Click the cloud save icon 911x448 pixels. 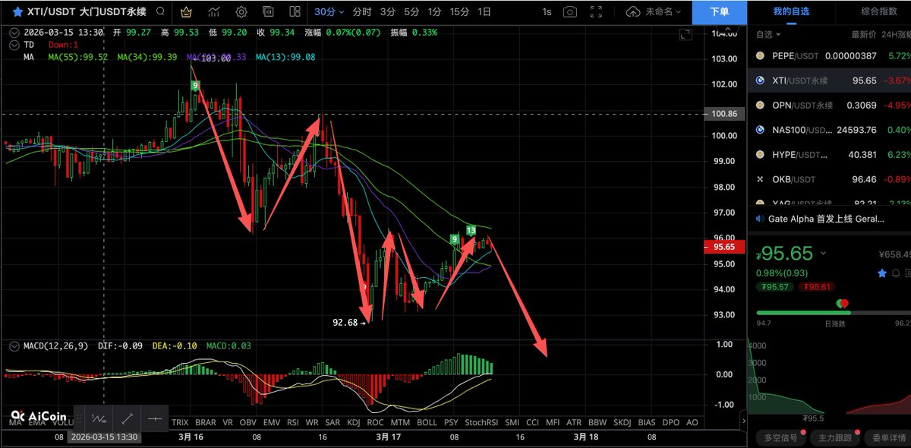coord(633,12)
